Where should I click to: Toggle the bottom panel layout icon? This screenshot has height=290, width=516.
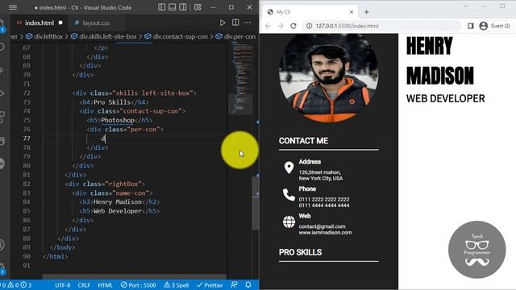point(172,7)
